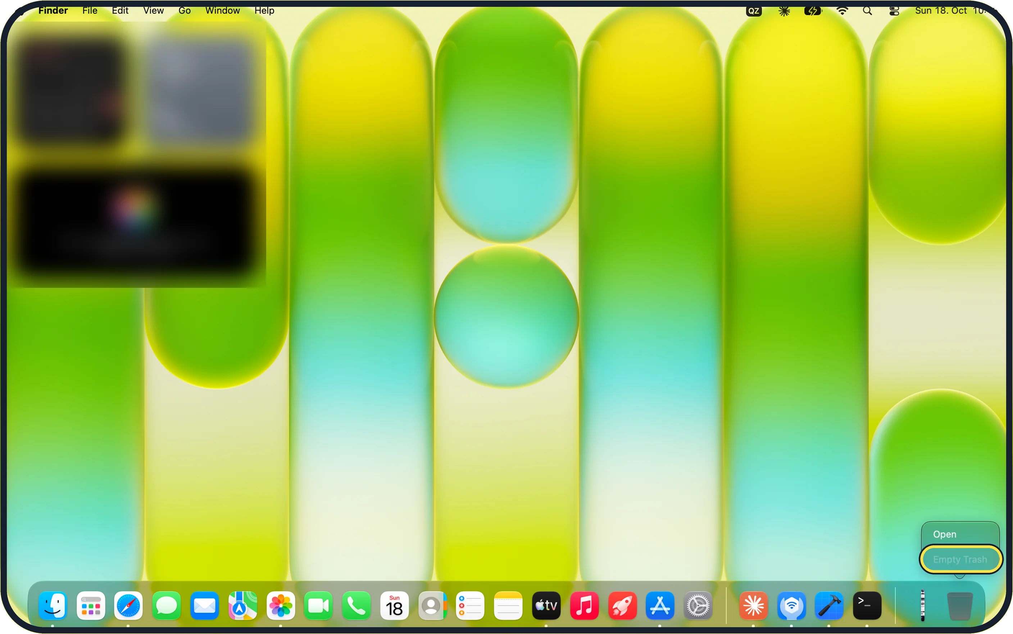This screenshot has width=1013, height=634.
Task: Open the Edit menu
Action: tap(120, 10)
